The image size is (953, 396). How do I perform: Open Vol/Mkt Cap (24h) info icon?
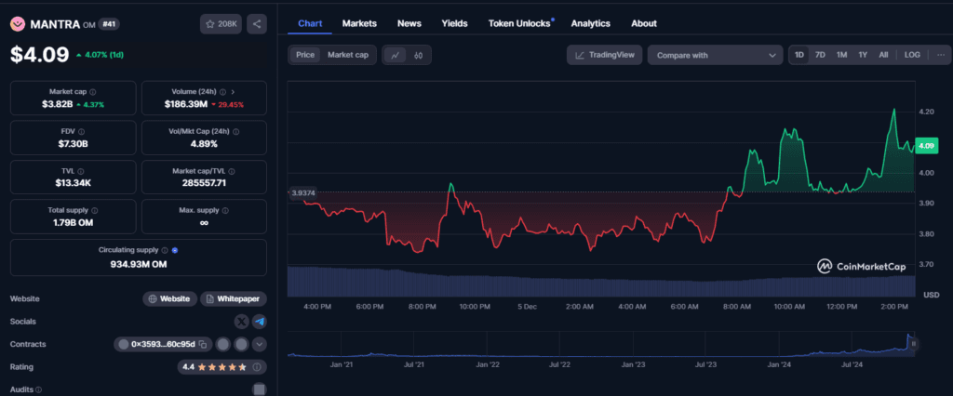pos(235,131)
